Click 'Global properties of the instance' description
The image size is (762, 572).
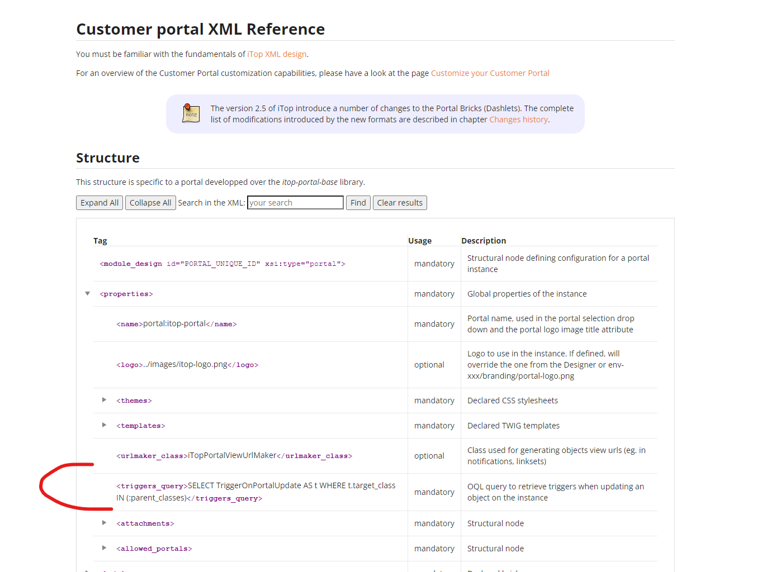[x=527, y=294]
